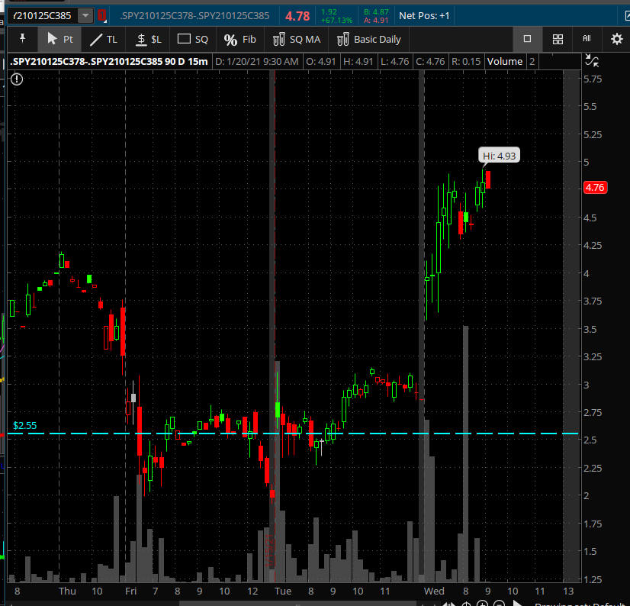Toggle price axis auto-scale arrows
The image size is (630, 606).
point(591,61)
